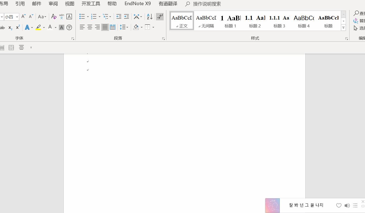This screenshot has height=213, width=365.
Task: Align the paragraph text to the right
Action: click(x=97, y=27)
